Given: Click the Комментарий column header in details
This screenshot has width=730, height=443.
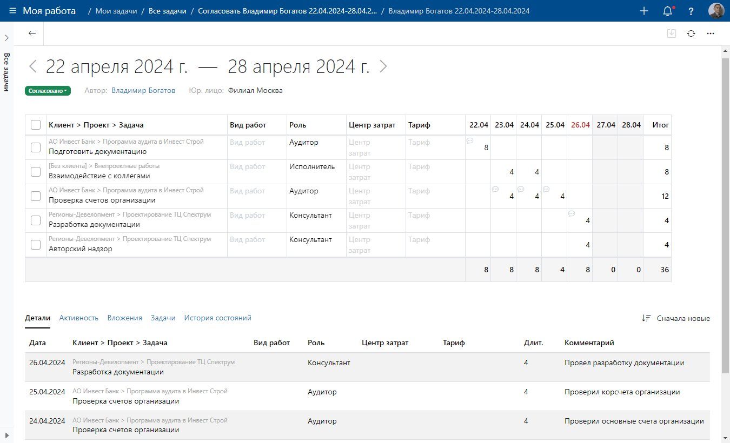Looking at the screenshot, I should [589, 343].
